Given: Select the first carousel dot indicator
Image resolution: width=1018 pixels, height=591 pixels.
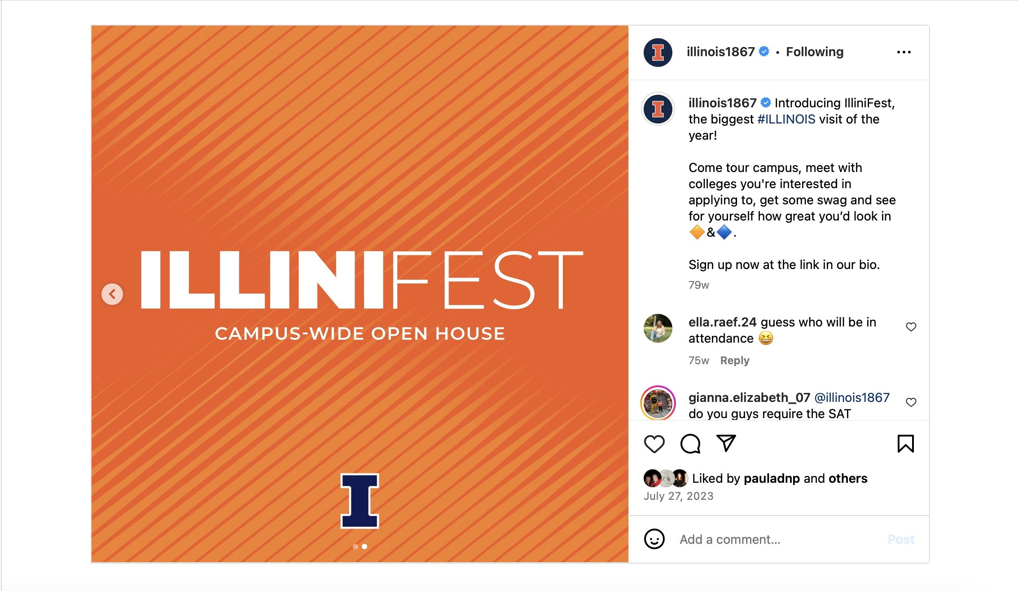Looking at the screenshot, I should pyautogui.click(x=355, y=547).
